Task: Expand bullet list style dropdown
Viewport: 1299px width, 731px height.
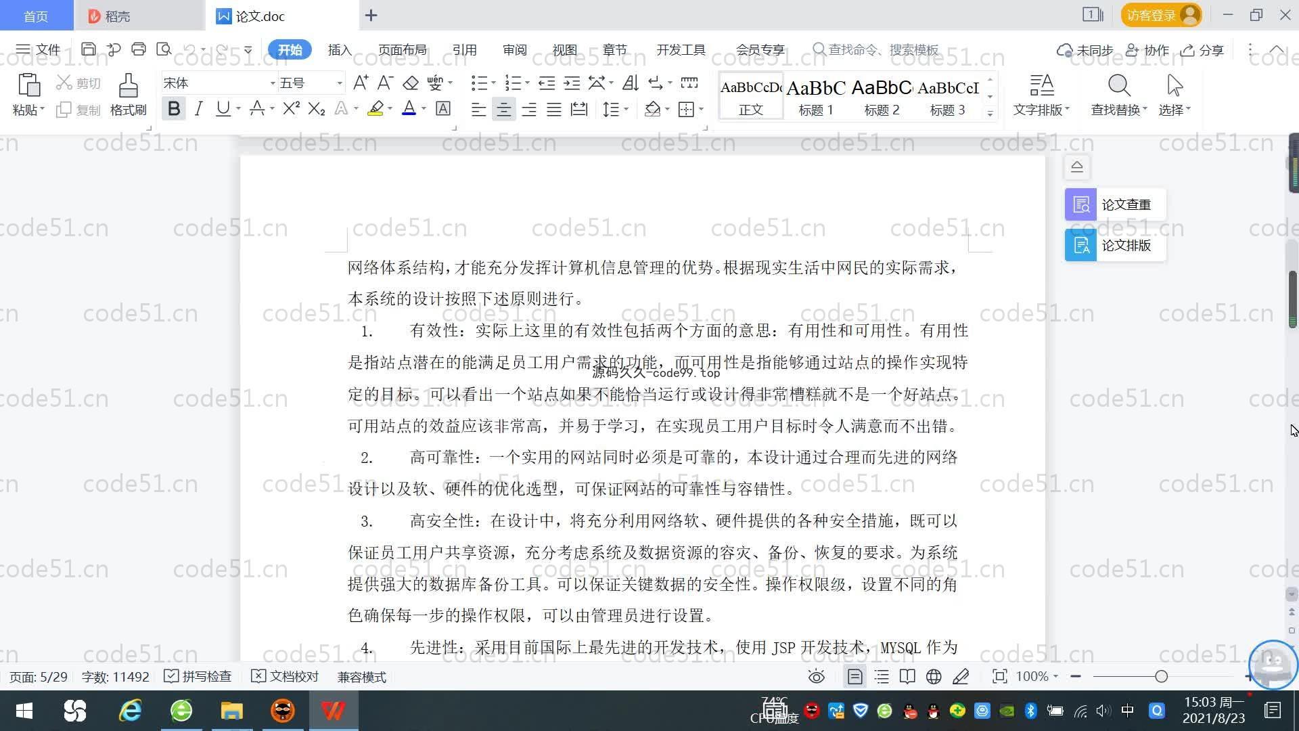Action: click(493, 83)
